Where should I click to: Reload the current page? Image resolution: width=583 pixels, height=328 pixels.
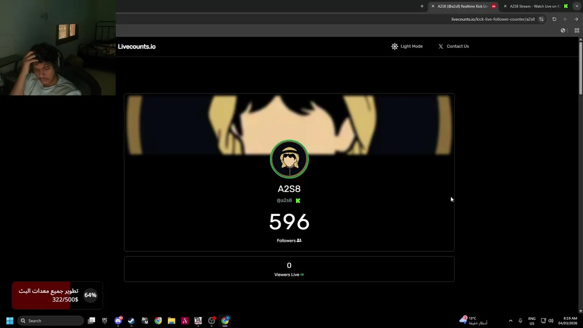point(554,19)
